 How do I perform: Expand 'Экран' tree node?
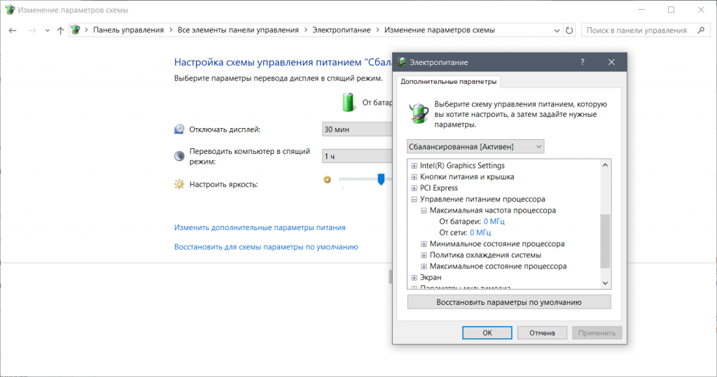414,278
